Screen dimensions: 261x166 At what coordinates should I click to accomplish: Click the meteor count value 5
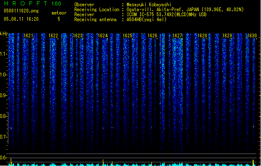pyautogui.click(x=59, y=19)
